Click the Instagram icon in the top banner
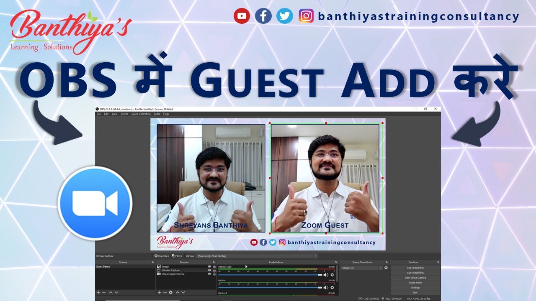 click(x=307, y=16)
